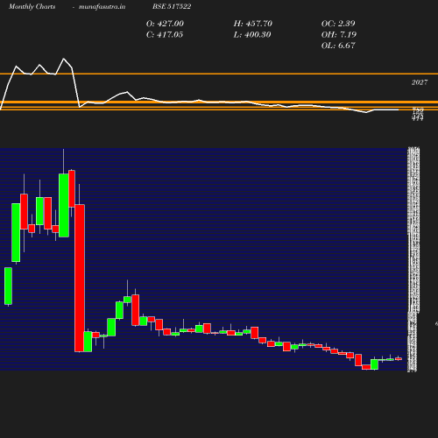This screenshot has height=438, width=438.
Task: Click the "2027" axis label
Action: coord(420,82)
